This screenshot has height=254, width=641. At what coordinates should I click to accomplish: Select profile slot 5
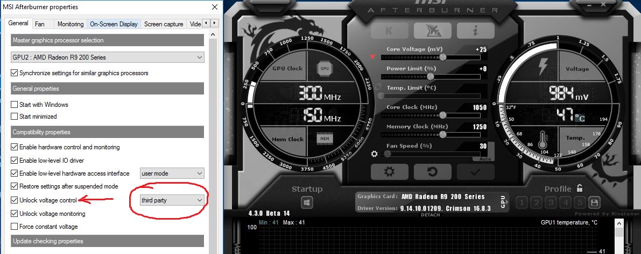580,202
